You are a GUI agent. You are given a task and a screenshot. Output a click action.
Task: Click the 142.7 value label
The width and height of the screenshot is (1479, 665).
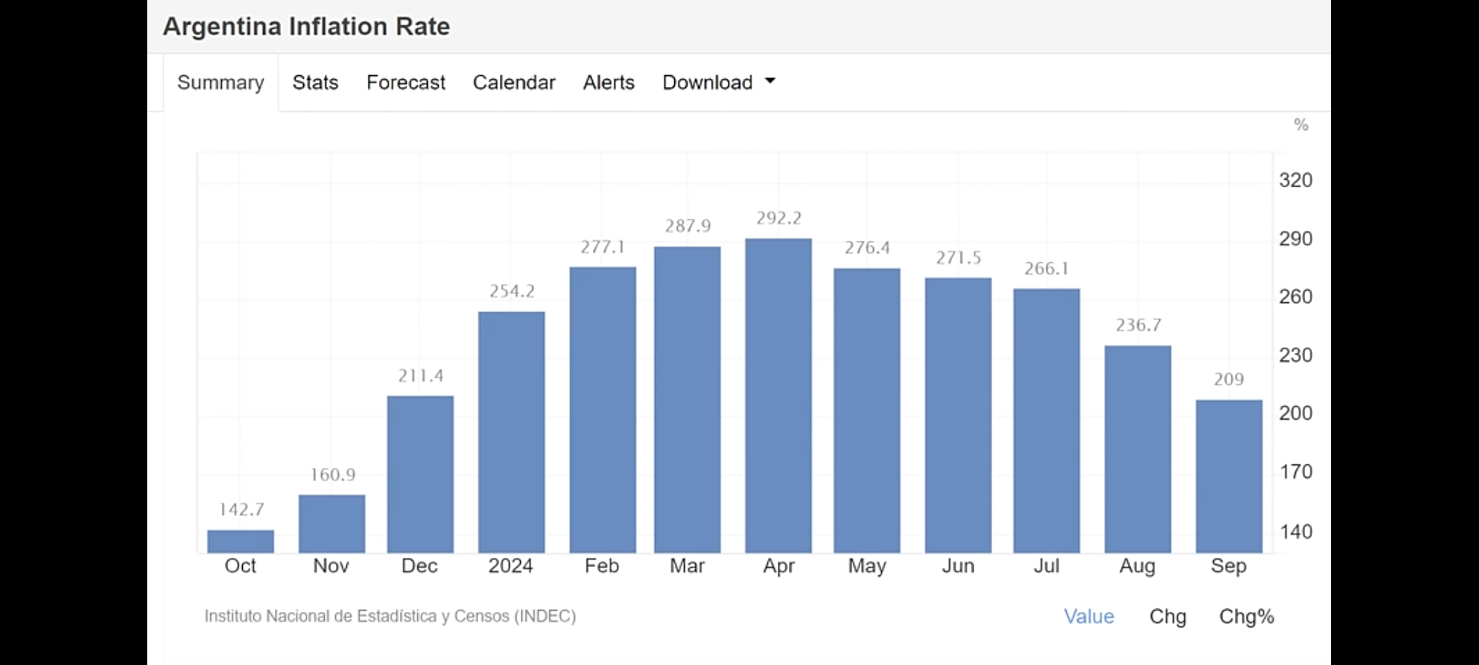[241, 509]
